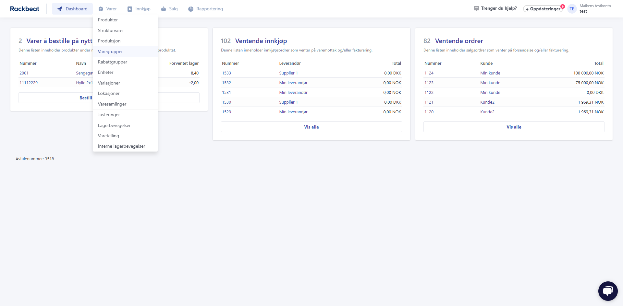Open sales order 1120

(x=429, y=112)
